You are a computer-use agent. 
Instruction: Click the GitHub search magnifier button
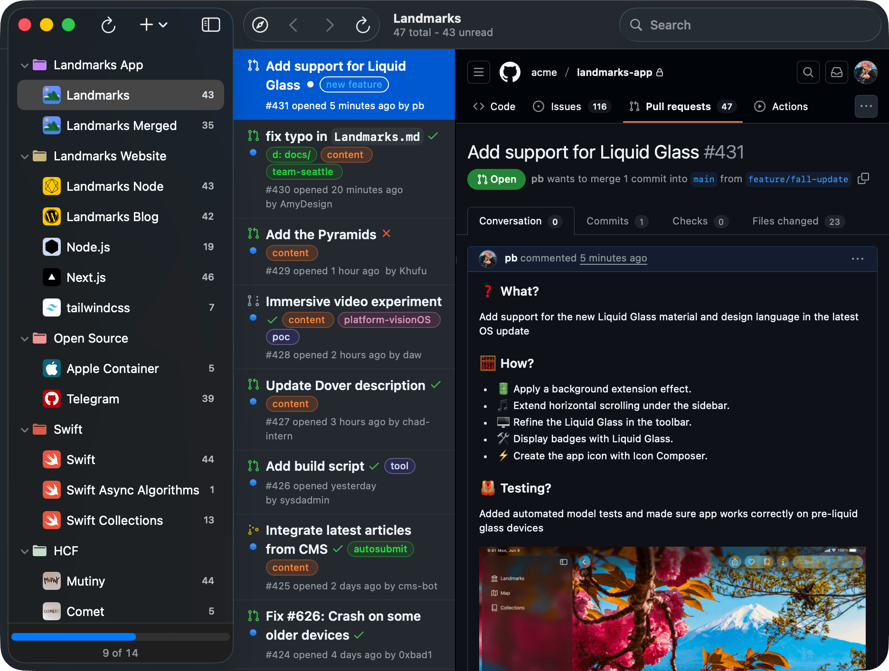(x=808, y=72)
